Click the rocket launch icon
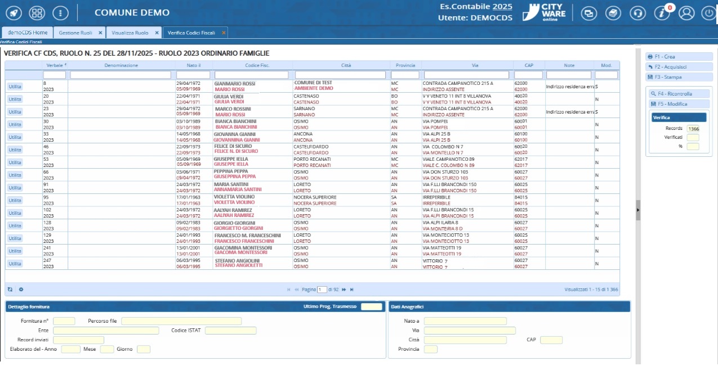718x366 pixels. coord(14,12)
